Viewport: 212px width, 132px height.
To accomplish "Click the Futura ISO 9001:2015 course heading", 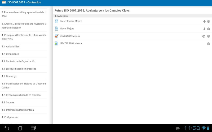I will click(x=92, y=11).
